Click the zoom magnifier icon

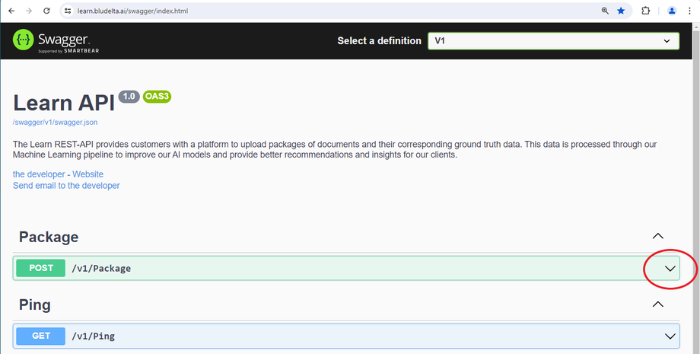tap(605, 11)
